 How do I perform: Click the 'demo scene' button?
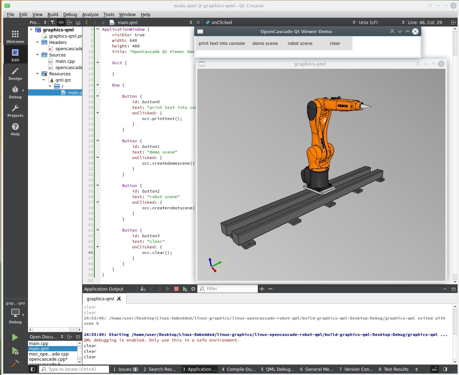click(265, 43)
